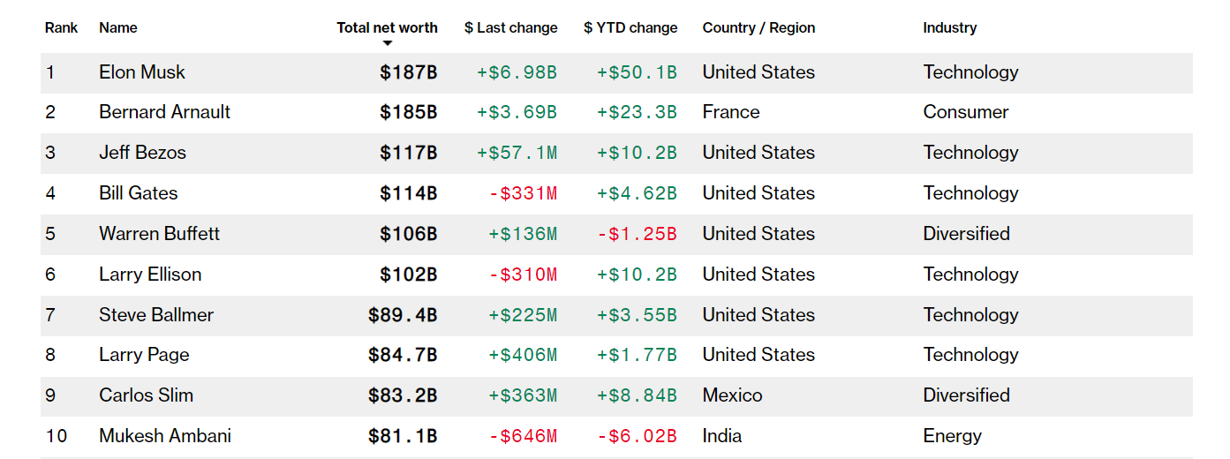Screen dimensions: 1230x459
Task: Select the Country / Region column header
Action: pos(758,27)
